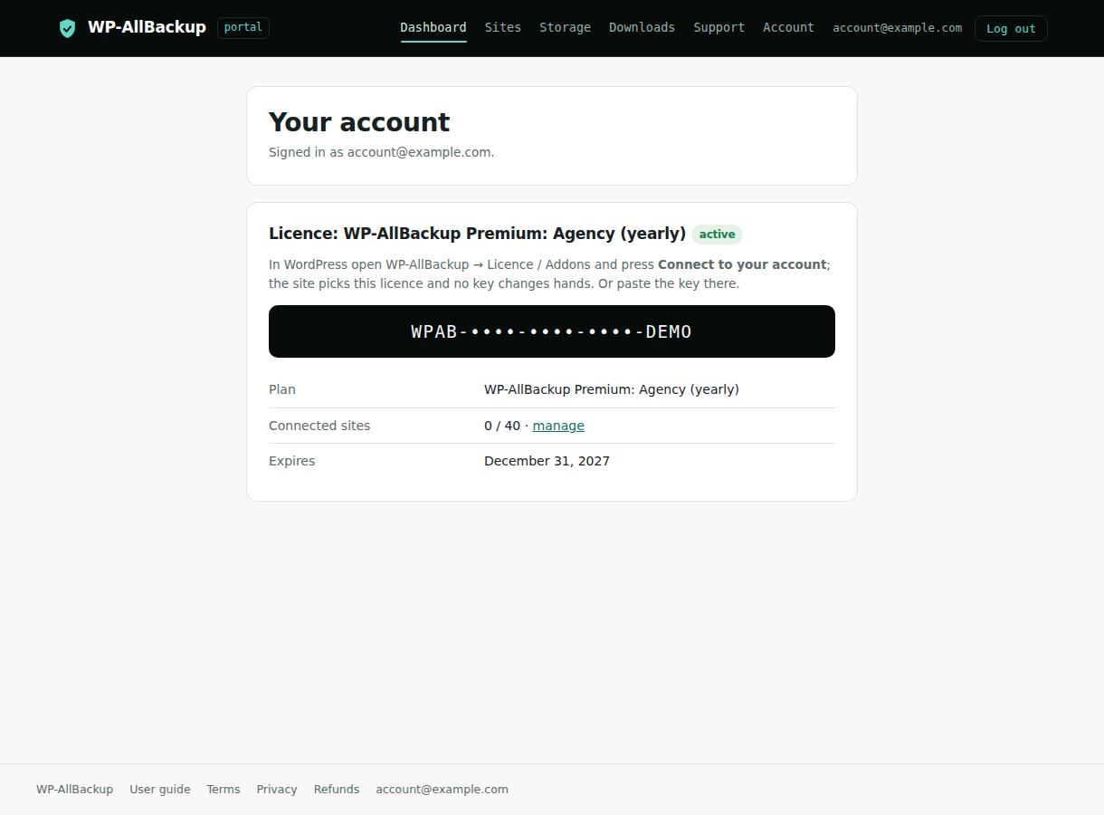Click the Licence: WP-AllBackup Premium heading
This screenshot has width=1104, height=815.
(477, 234)
